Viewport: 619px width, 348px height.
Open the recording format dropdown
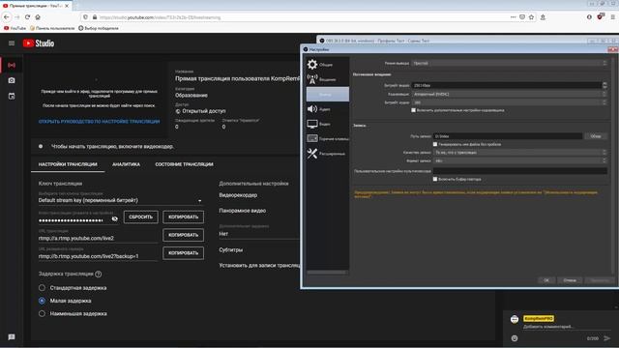pyautogui.click(x=520, y=161)
